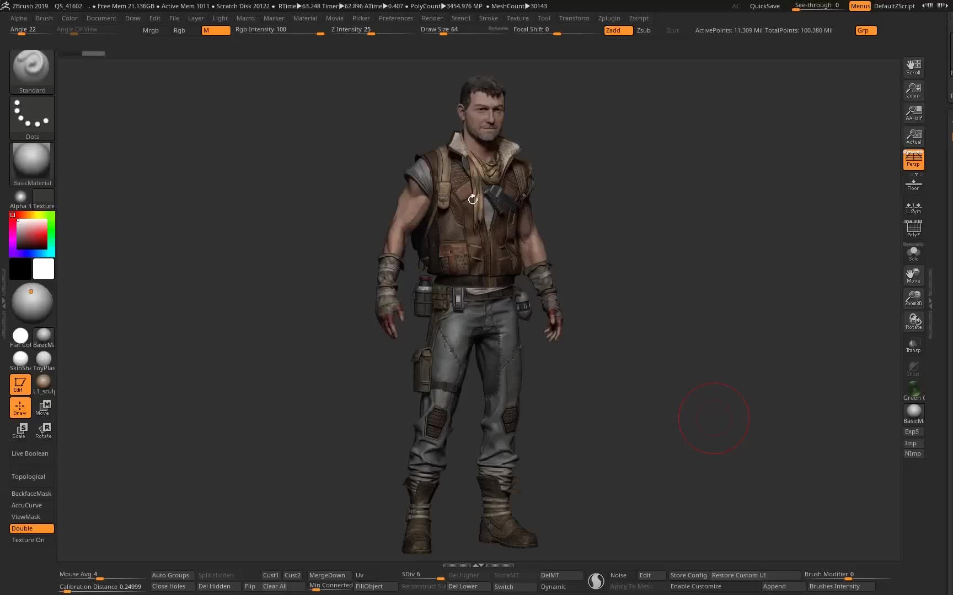
Task: Click the Scroll canvas icon
Action: tap(913, 67)
